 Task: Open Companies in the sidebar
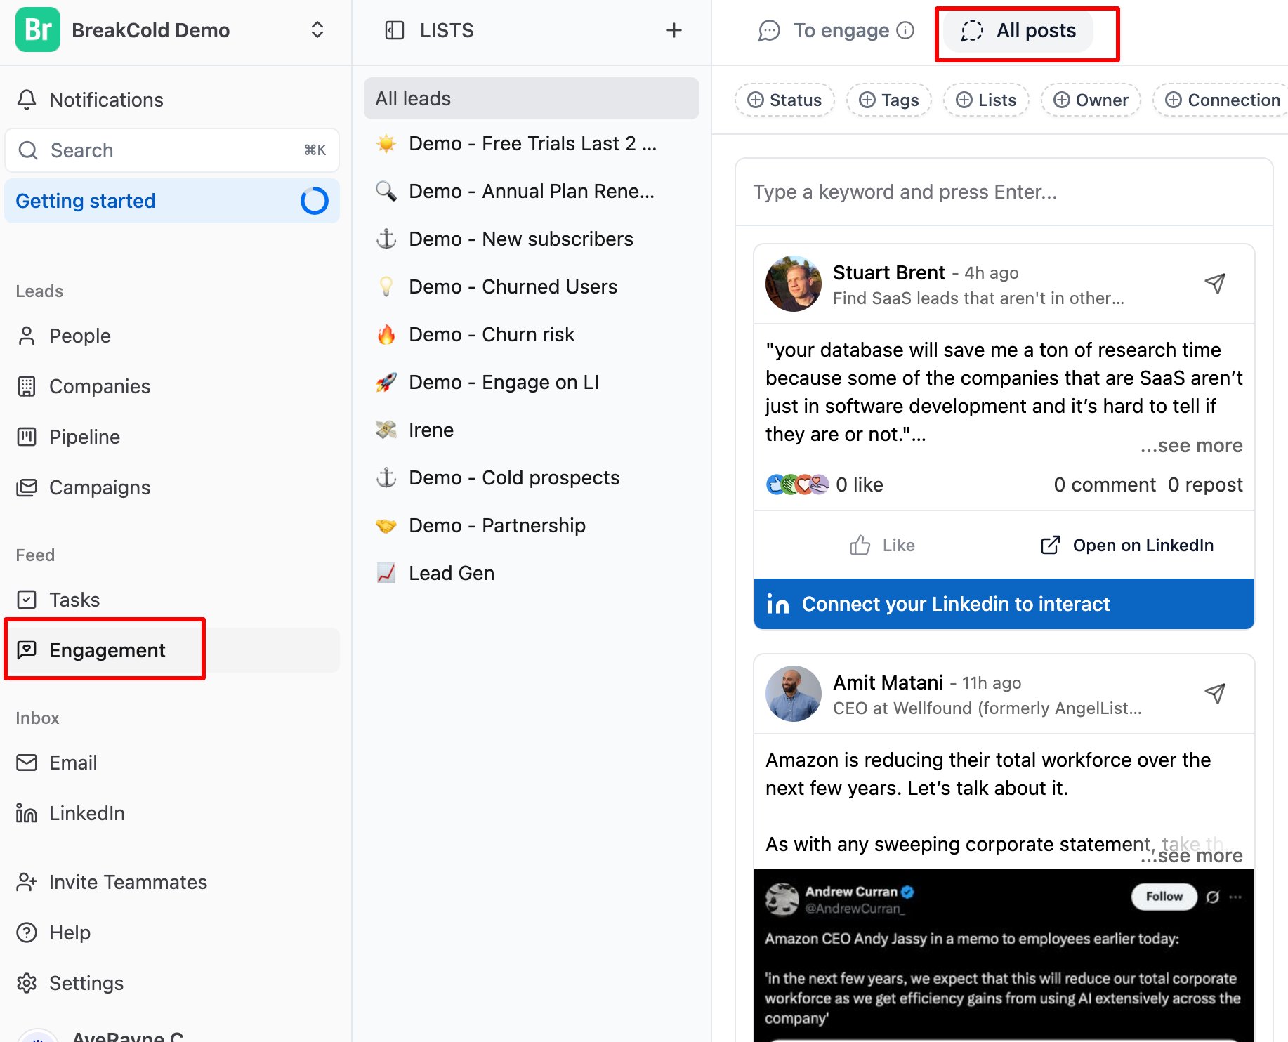[x=172, y=386]
